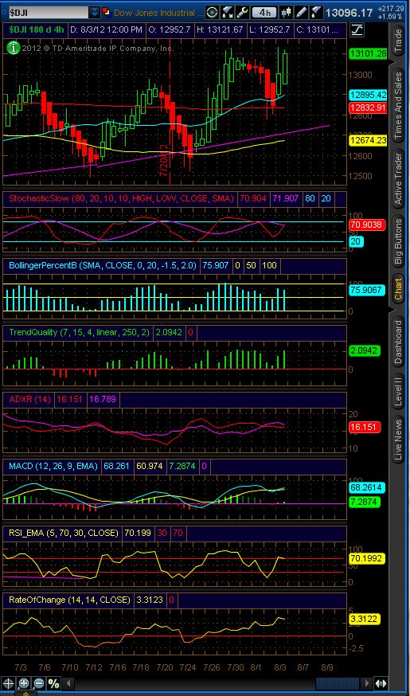Click the 13101.28 green price label
This screenshot has width=410, height=696.
(x=368, y=53)
